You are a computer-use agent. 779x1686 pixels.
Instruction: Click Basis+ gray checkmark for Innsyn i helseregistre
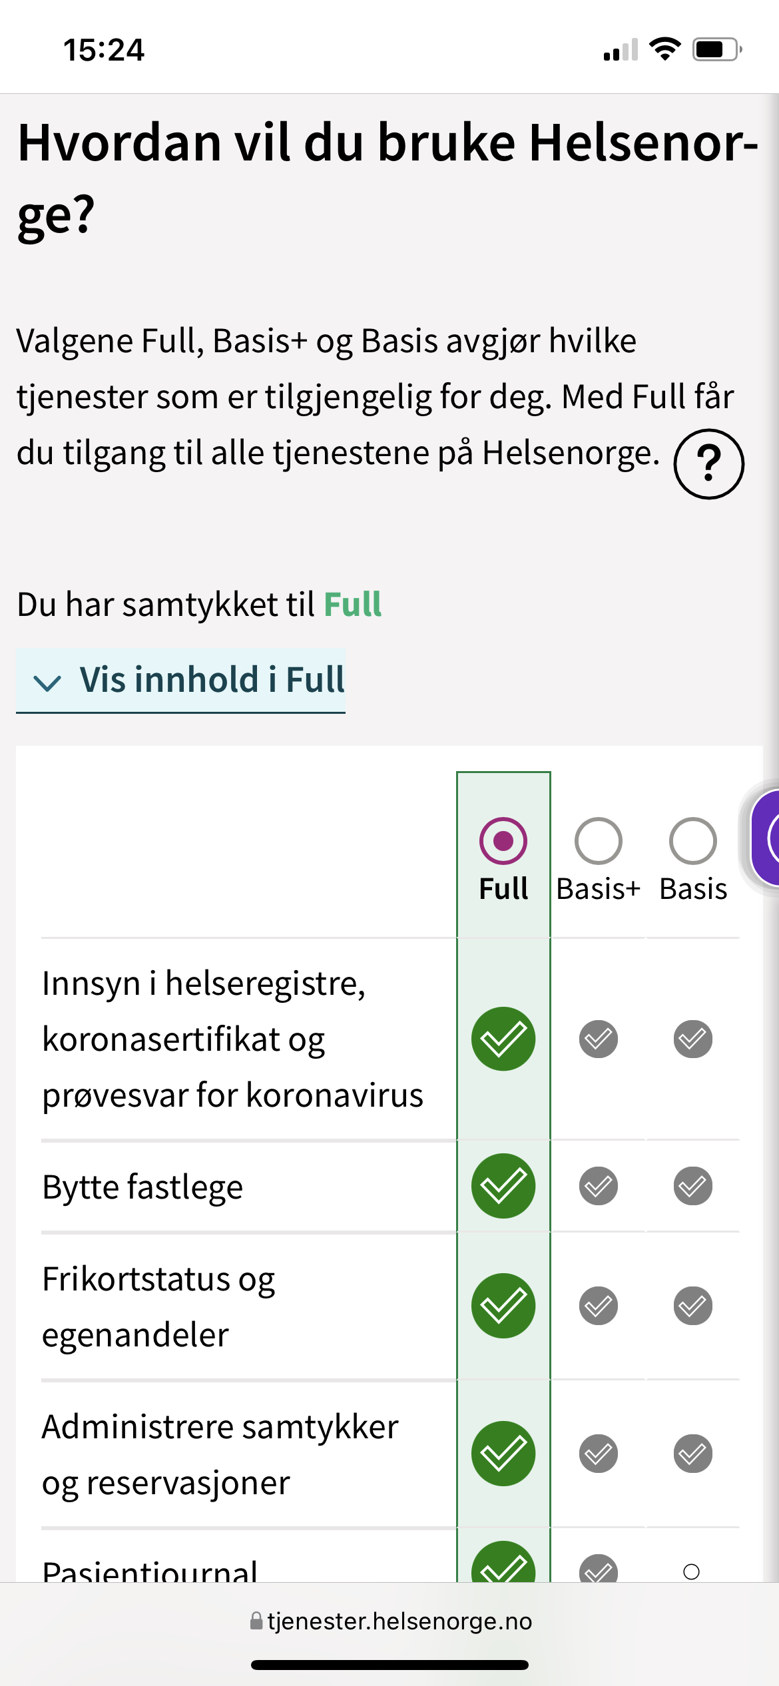coord(599,1039)
